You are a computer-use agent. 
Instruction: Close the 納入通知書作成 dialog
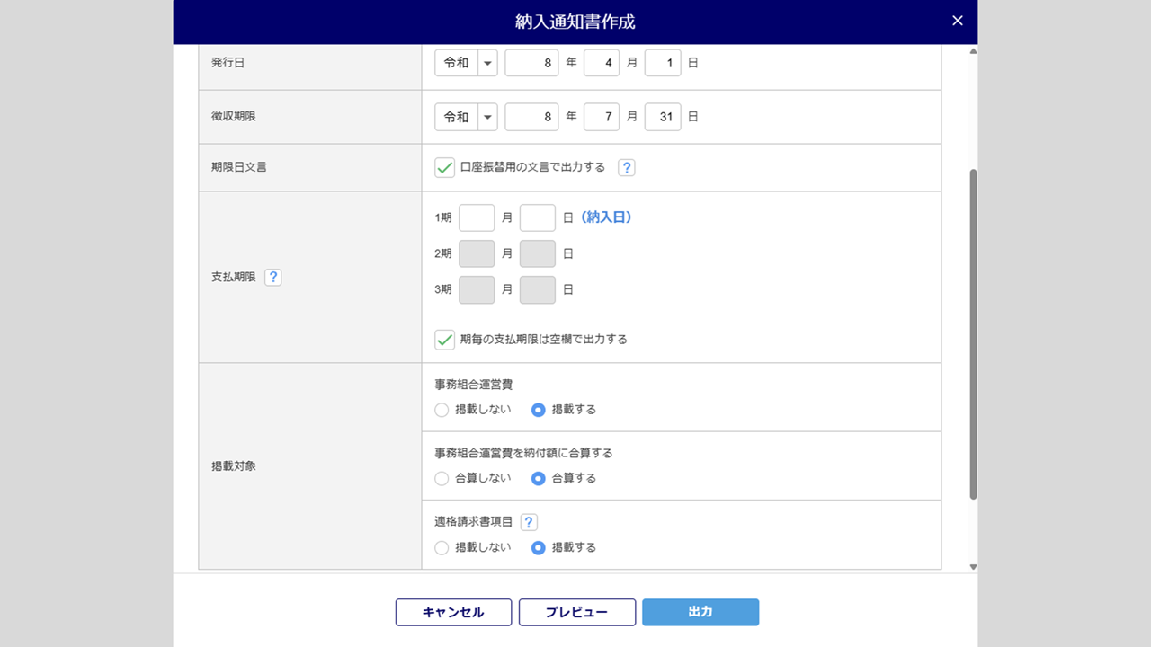pyautogui.click(x=958, y=21)
